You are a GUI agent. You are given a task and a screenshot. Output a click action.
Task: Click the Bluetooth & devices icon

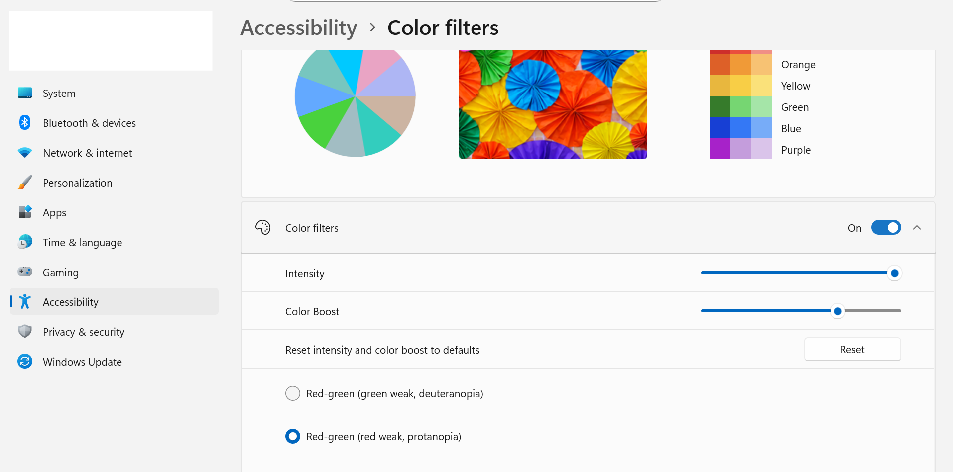(25, 123)
